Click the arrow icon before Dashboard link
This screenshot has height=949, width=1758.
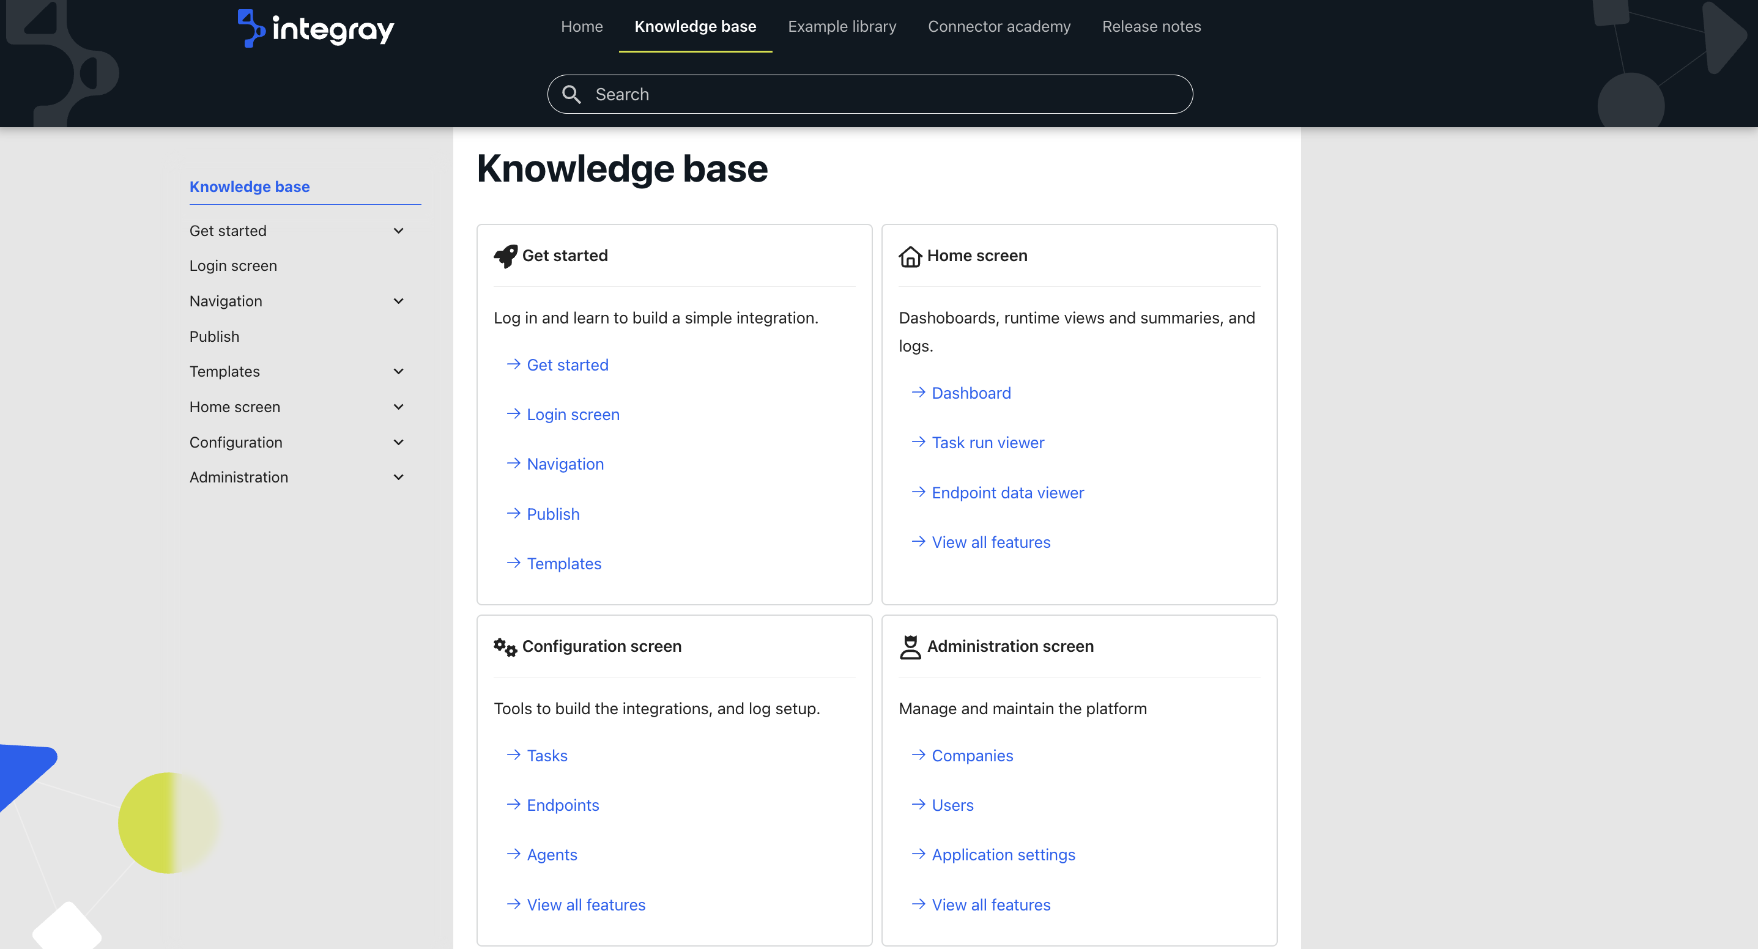(x=919, y=393)
